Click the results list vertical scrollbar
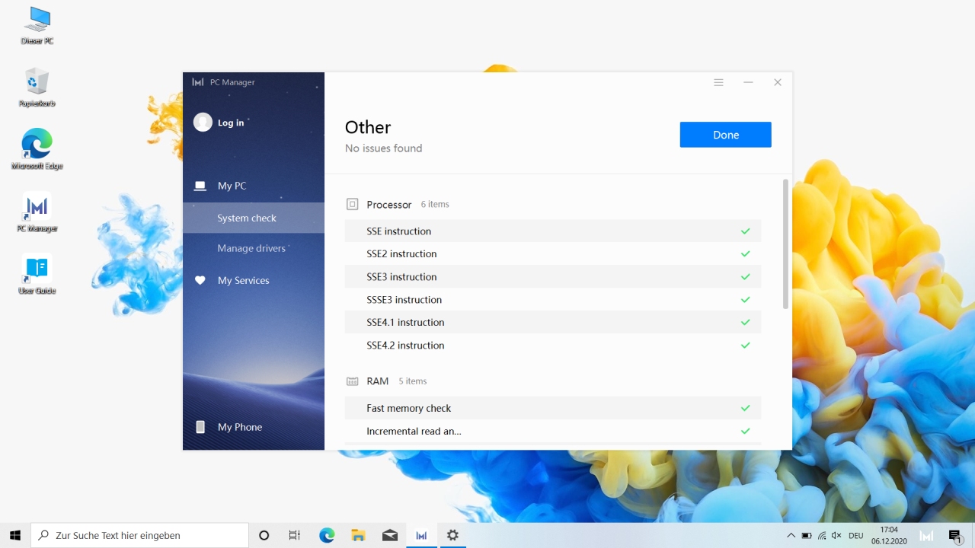Screen dimensions: 975x548 (x=785, y=244)
